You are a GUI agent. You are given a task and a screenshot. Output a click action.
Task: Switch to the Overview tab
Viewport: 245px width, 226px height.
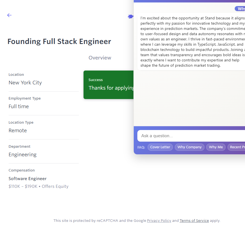pos(100,58)
